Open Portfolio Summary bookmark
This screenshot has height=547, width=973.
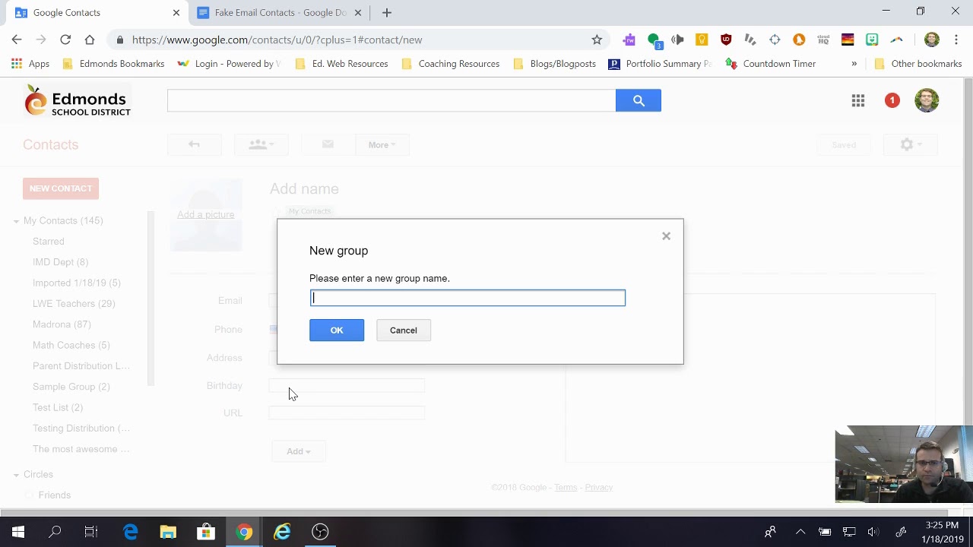[x=660, y=64]
